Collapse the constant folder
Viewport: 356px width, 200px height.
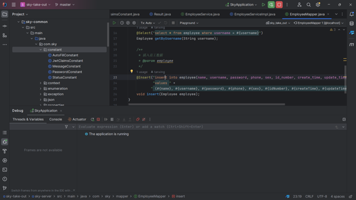41,50
